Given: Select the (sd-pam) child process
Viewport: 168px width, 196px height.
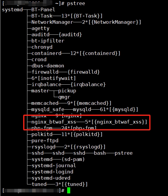Looking at the screenshot, I should point(73,159).
